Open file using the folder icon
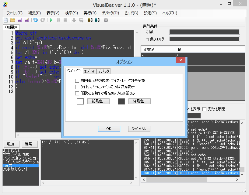Screen dimensions: 249x195 pyautogui.click(x=13, y=20)
